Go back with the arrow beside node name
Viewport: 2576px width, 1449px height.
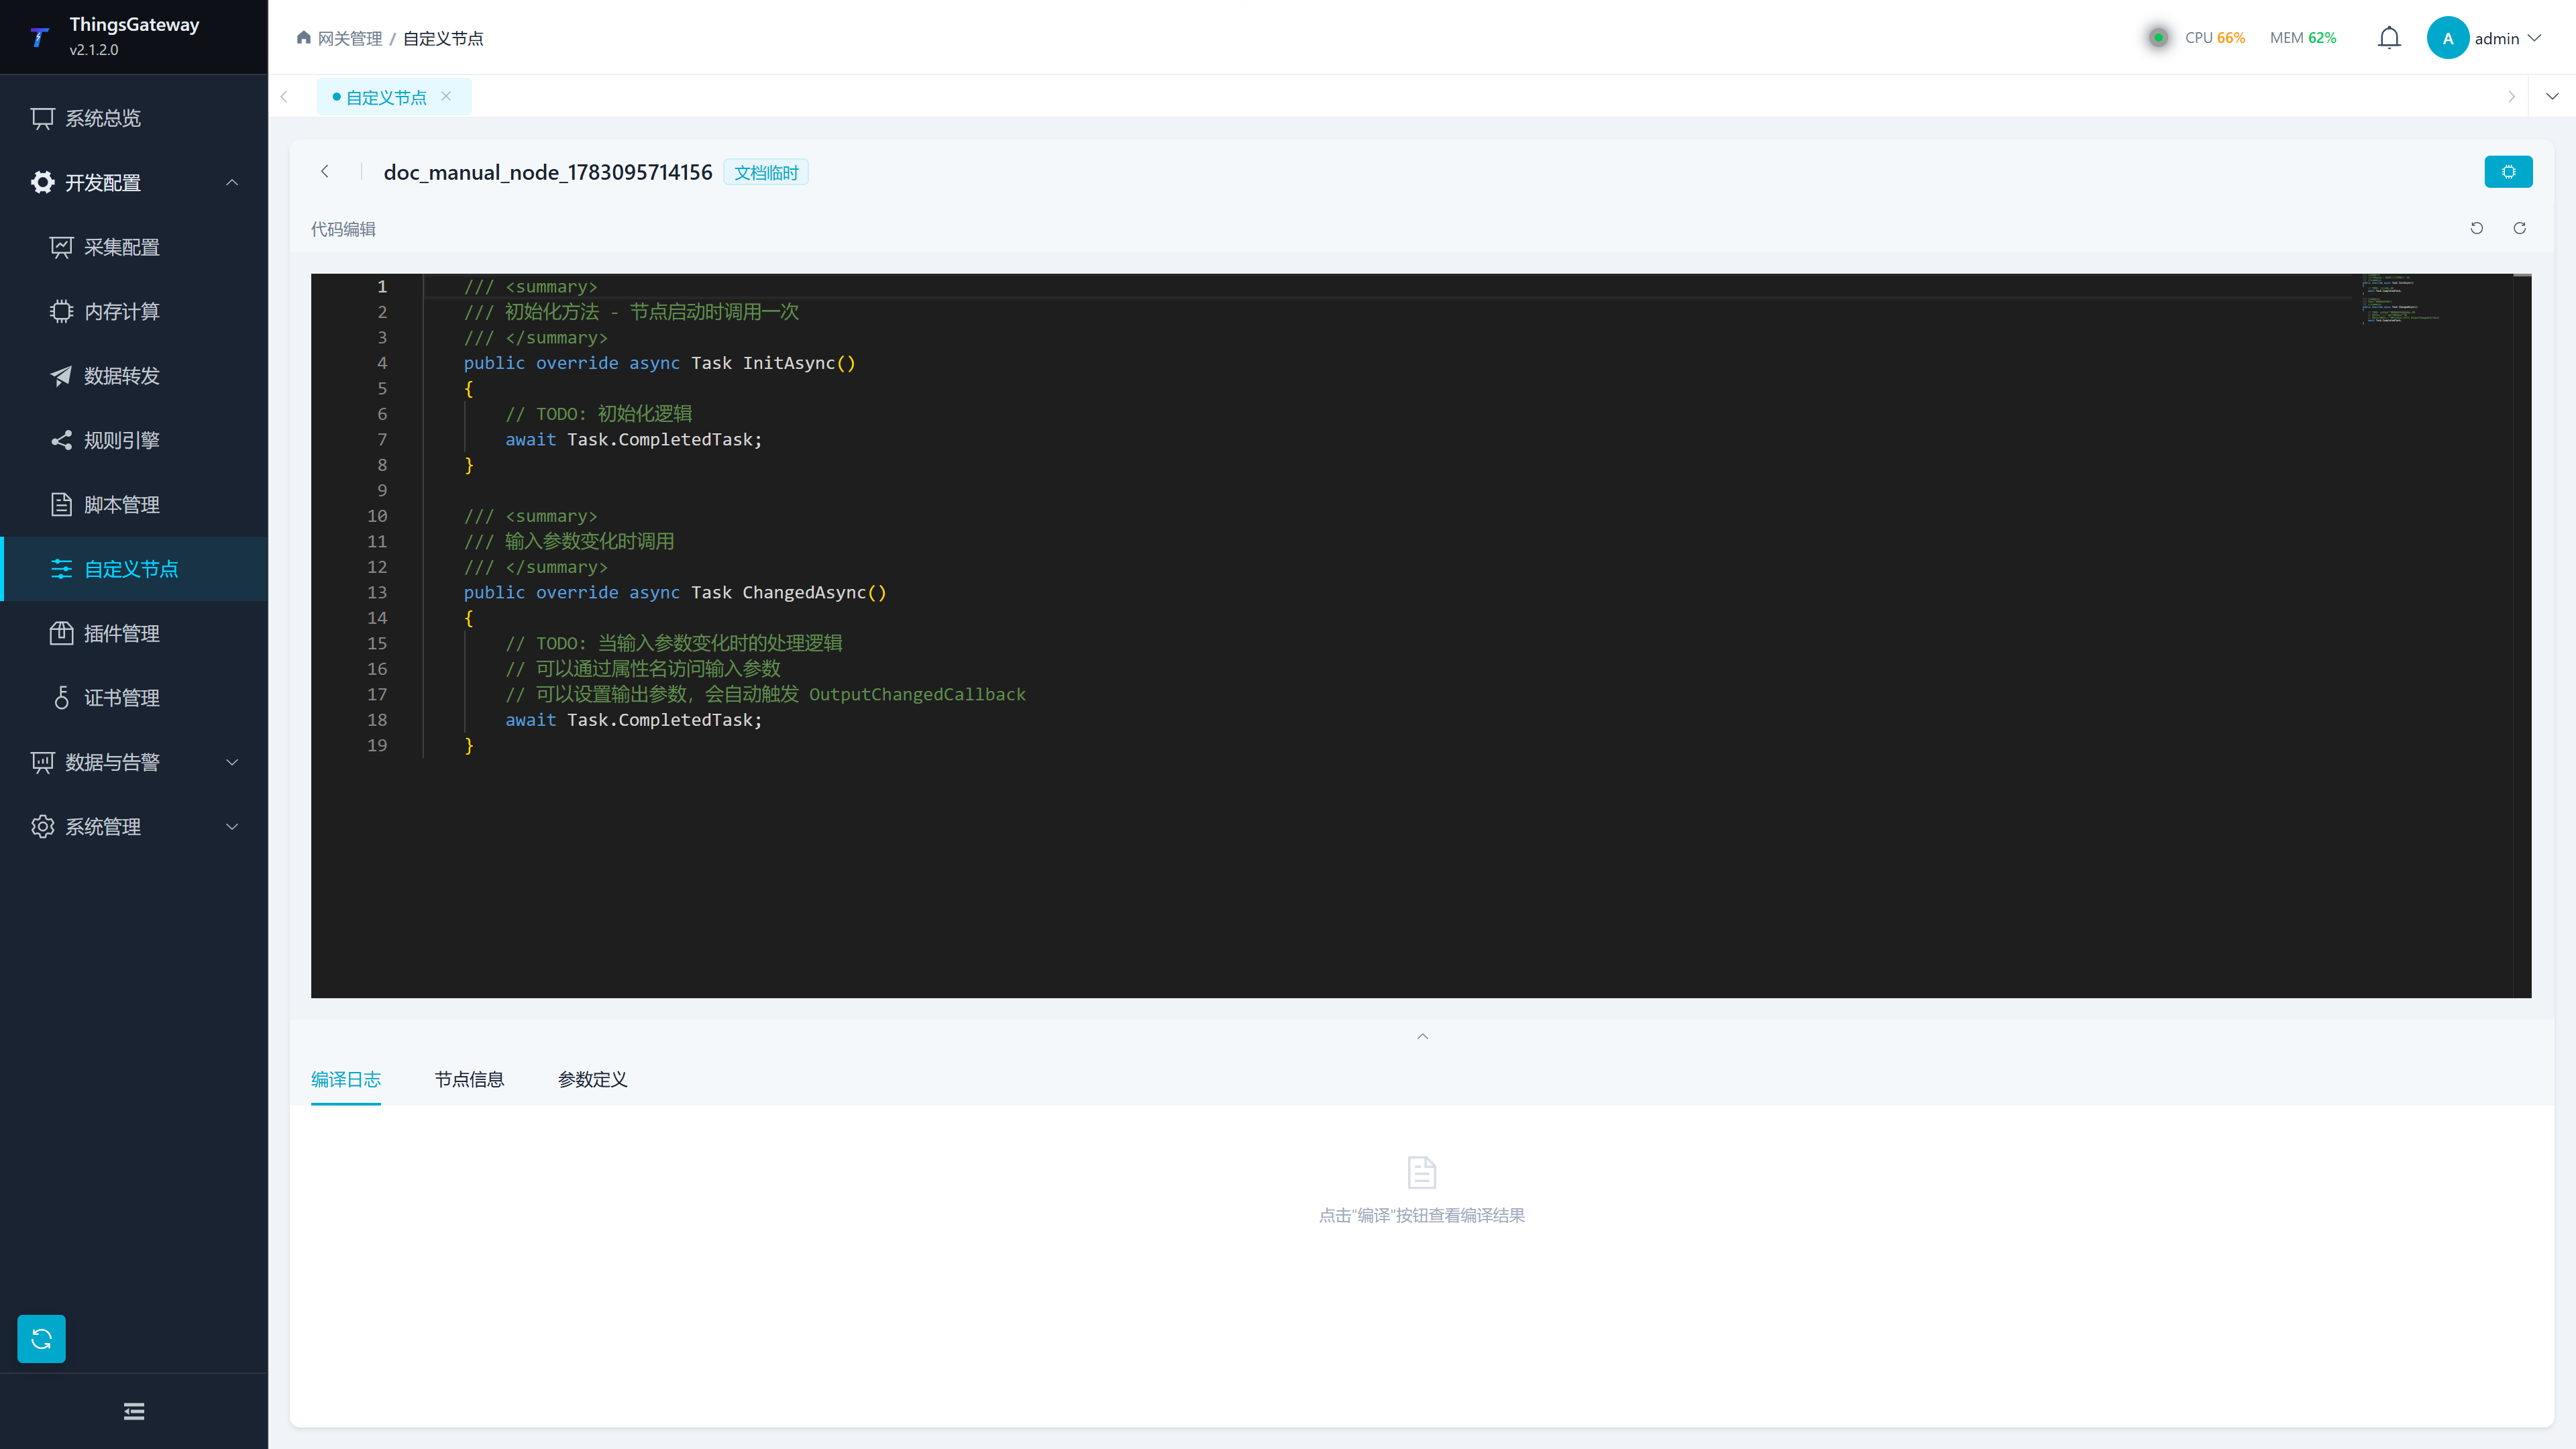click(x=325, y=171)
